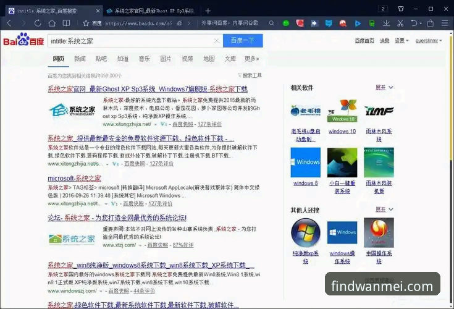Screen dimensions: 454x309
Task: Click 百度快照 for the www.xtzj.com result
Action: tap(158, 245)
